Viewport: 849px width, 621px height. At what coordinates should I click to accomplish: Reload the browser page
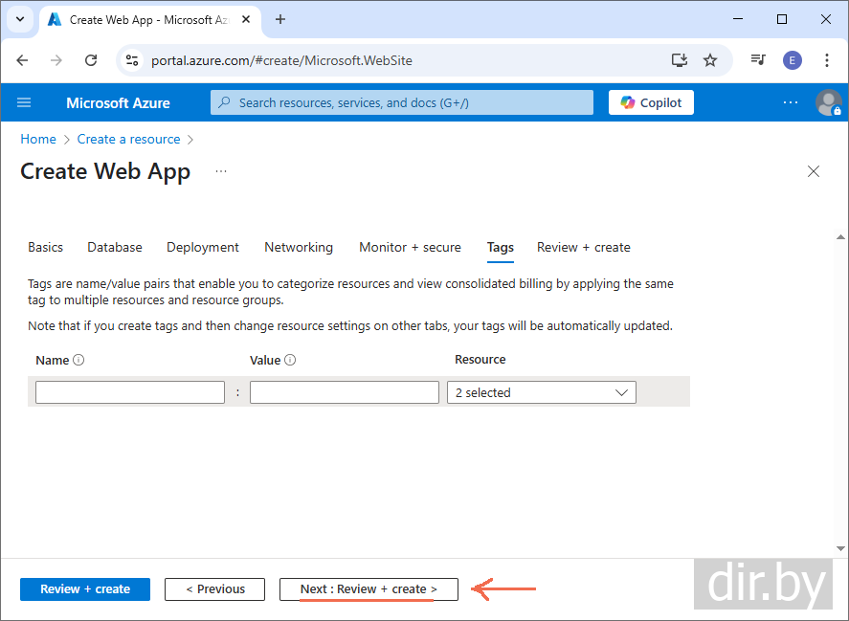coord(91,60)
